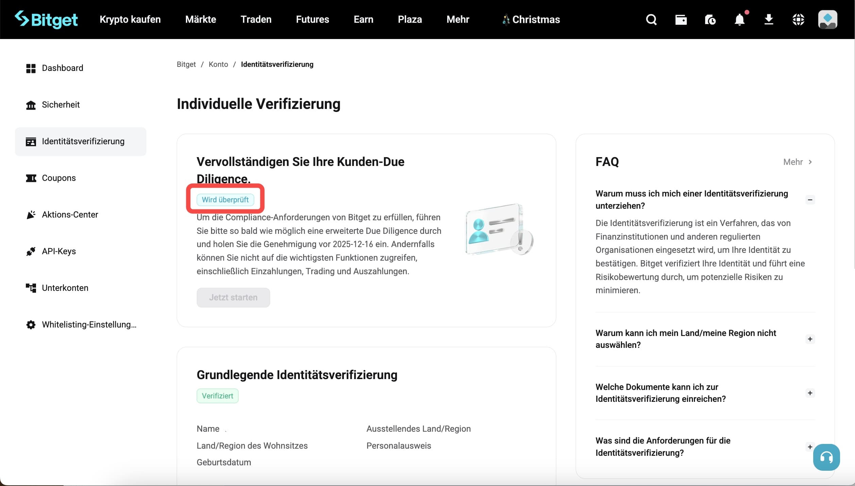The height and width of the screenshot is (486, 855).
Task: Check notifications via the bell icon
Action: [x=739, y=19]
